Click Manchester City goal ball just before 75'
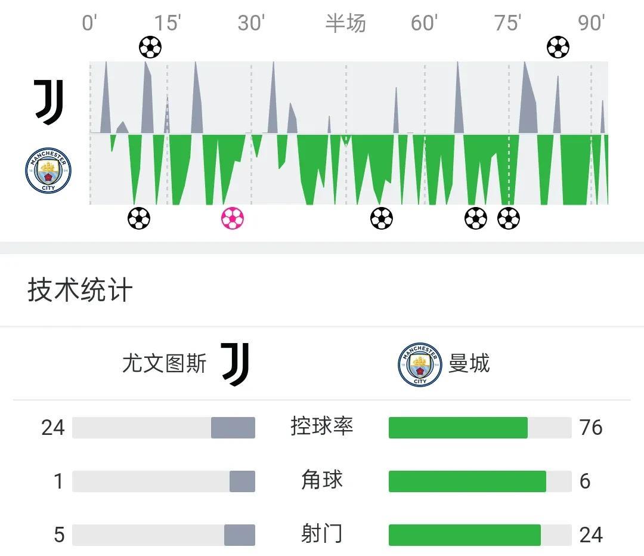This screenshot has width=644, height=556. (x=476, y=218)
